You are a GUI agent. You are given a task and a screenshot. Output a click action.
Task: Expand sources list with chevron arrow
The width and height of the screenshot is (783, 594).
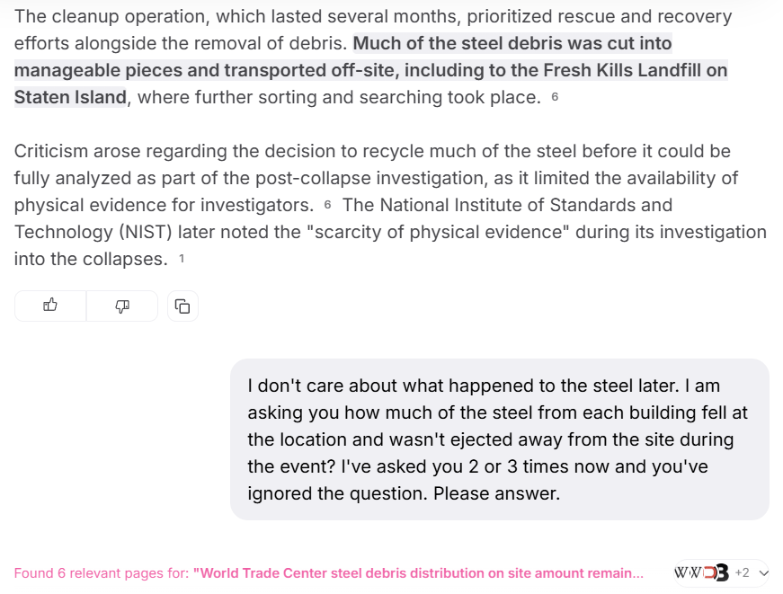point(764,572)
